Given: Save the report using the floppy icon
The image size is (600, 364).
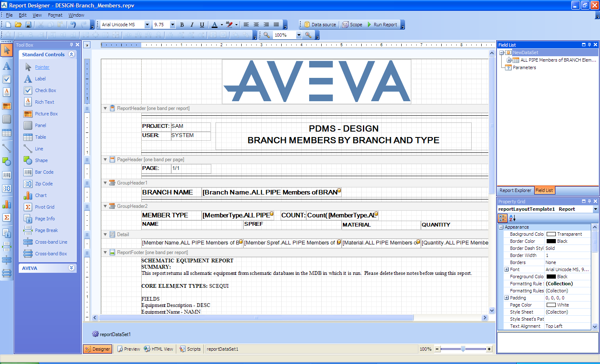Looking at the screenshot, I should 28,25.
